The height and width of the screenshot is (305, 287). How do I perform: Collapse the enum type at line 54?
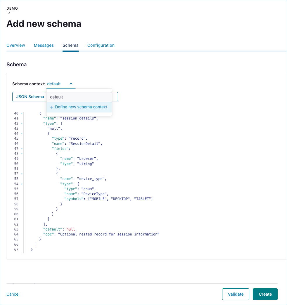(x=22, y=184)
